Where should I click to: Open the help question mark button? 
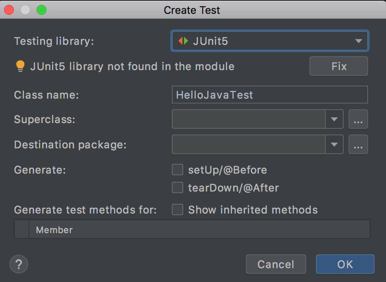point(19,264)
